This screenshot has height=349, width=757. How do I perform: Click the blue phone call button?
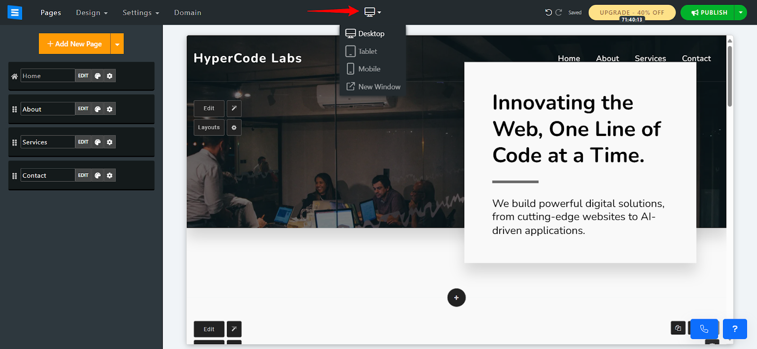pos(704,329)
